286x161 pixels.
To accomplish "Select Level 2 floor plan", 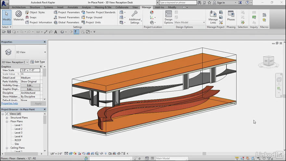I will click(19, 129).
